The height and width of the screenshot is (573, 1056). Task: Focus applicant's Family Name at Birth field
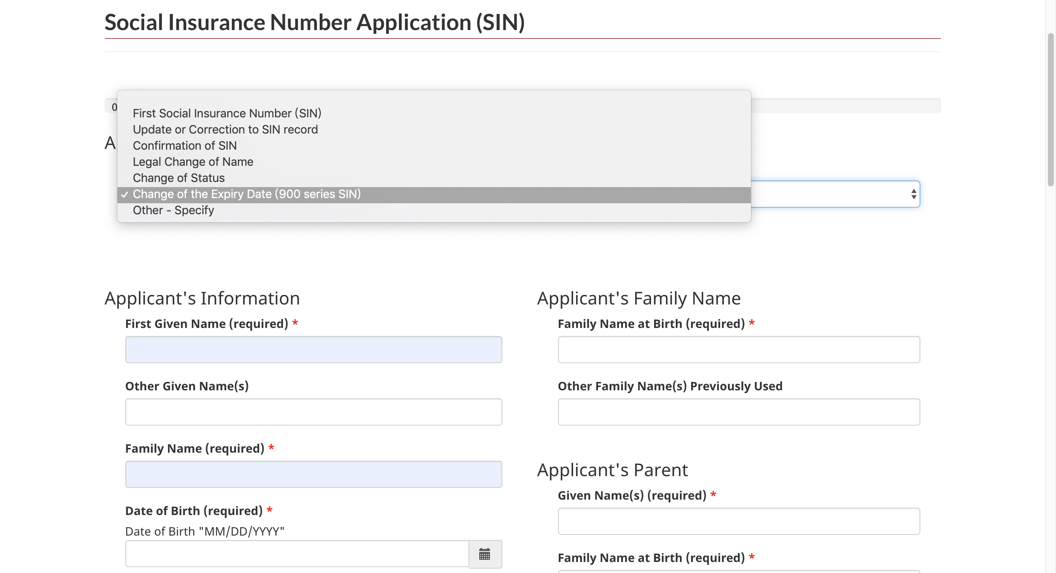739,350
